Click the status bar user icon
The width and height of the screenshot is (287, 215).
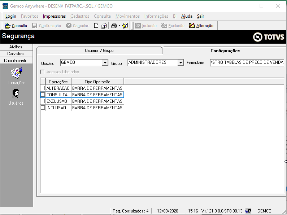248,211
